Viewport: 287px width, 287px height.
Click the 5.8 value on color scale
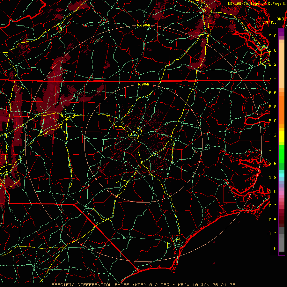point(273,107)
